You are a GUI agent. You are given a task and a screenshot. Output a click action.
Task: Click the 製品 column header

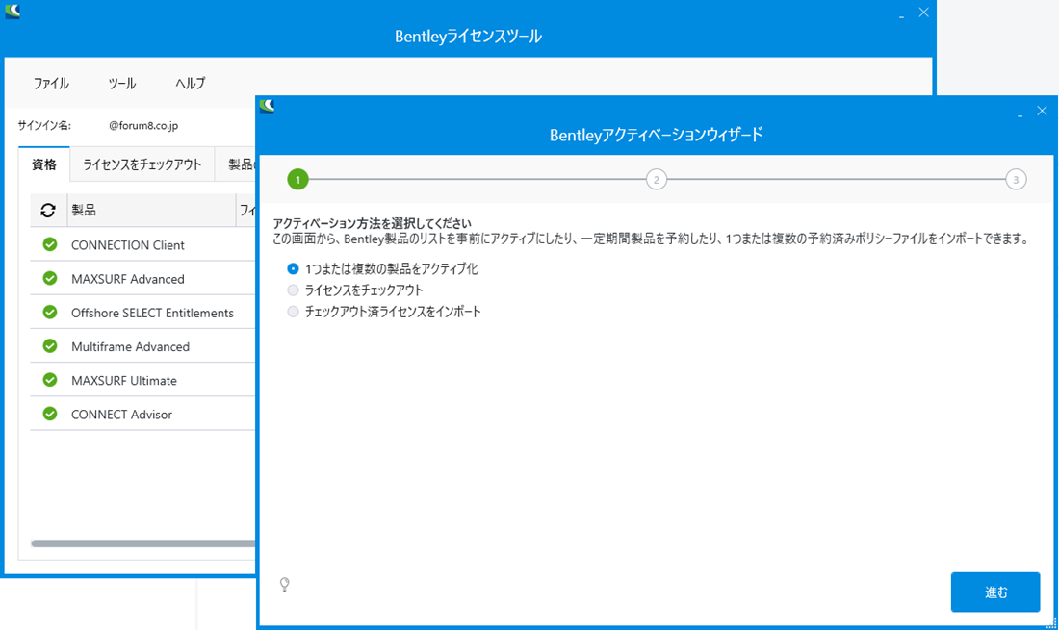point(151,211)
